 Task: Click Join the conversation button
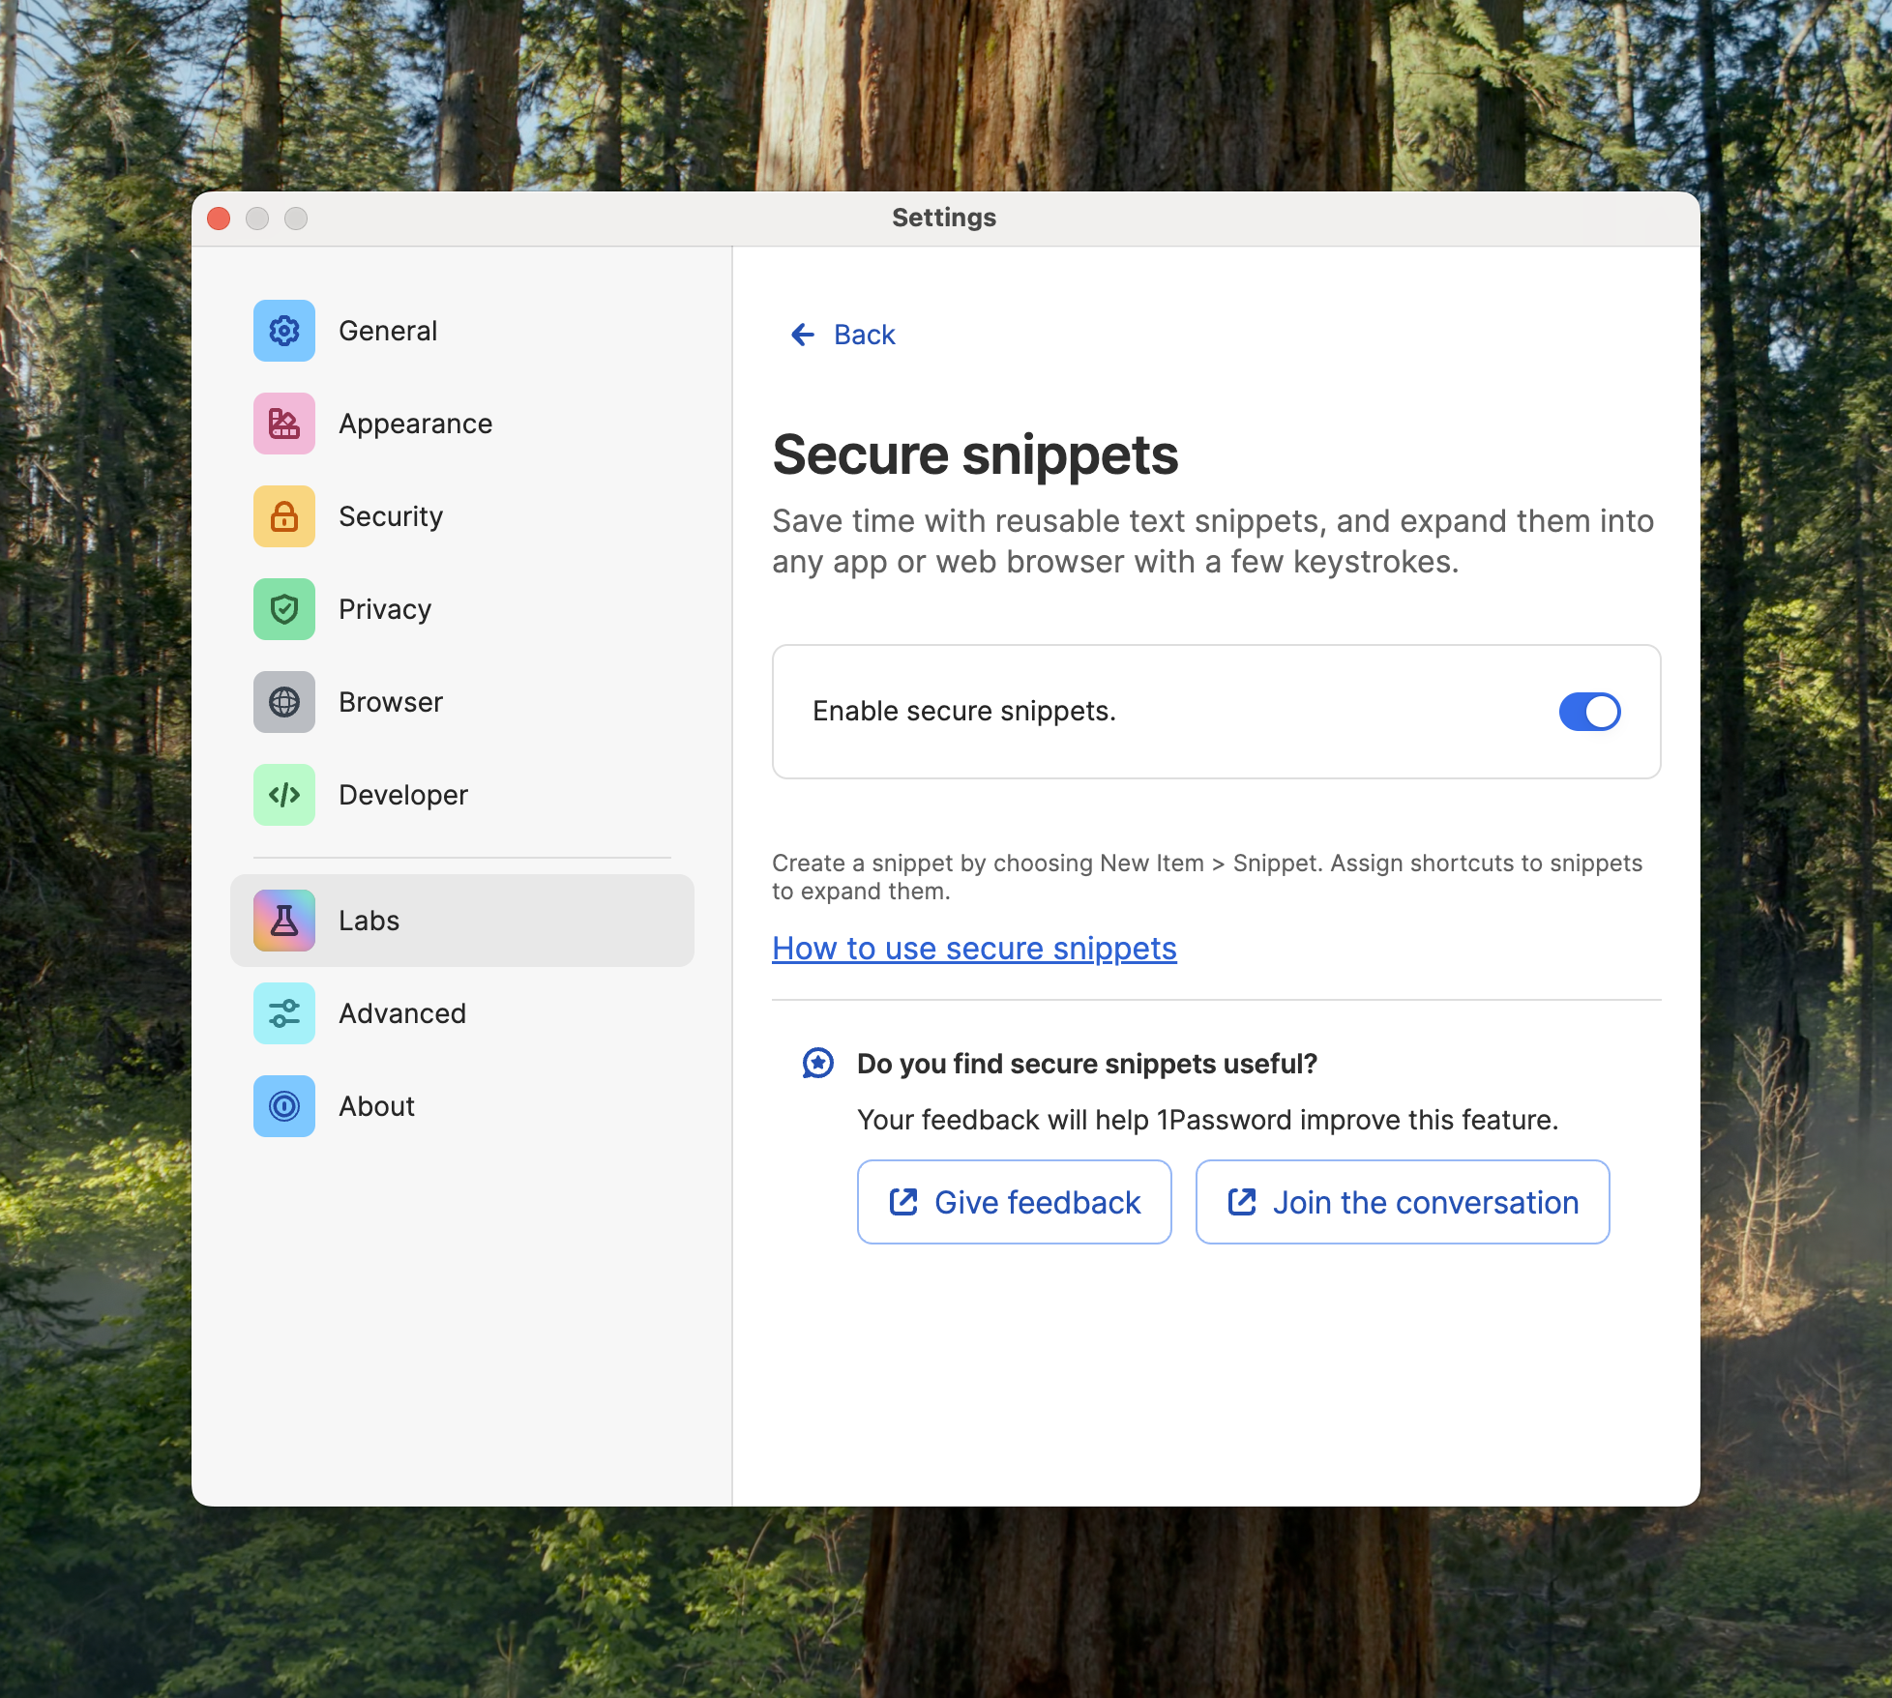tap(1403, 1202)
